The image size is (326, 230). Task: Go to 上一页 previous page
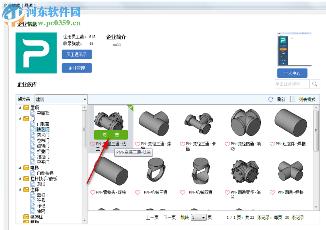(152, 218)
